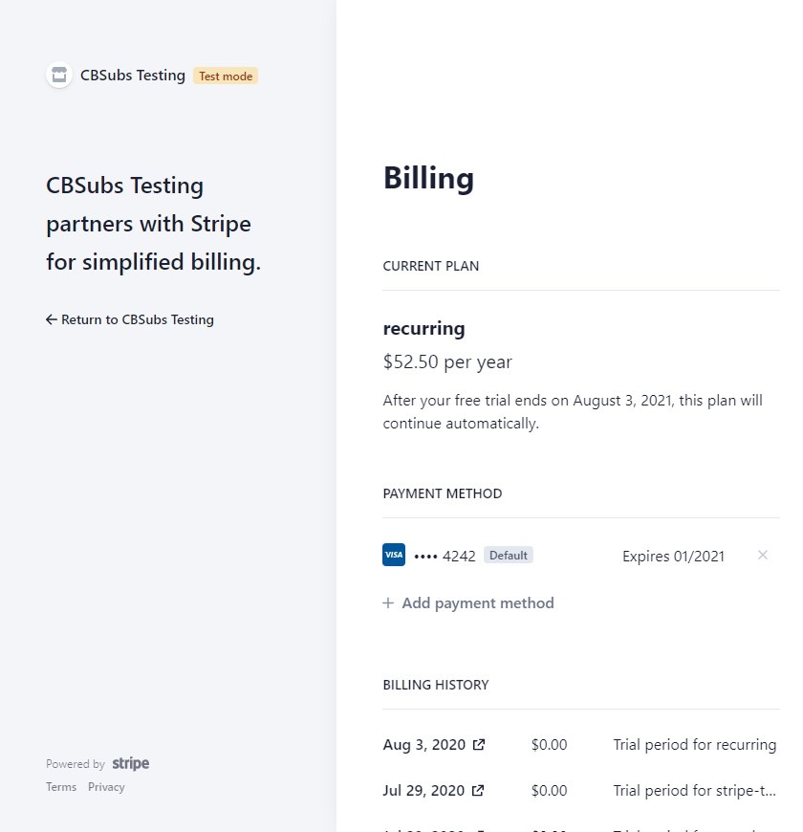Open the Privacy link

[x=106, y=787]
